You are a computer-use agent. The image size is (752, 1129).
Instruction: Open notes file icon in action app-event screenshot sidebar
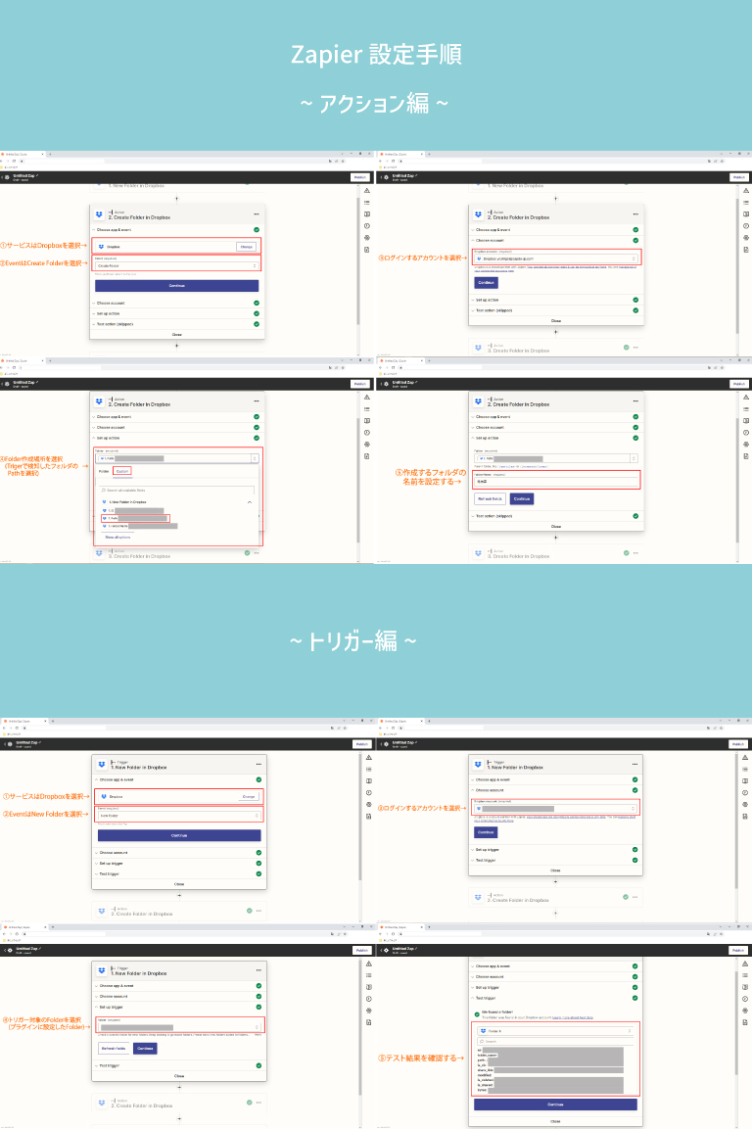pyautogui.click(x=366, y=250)
